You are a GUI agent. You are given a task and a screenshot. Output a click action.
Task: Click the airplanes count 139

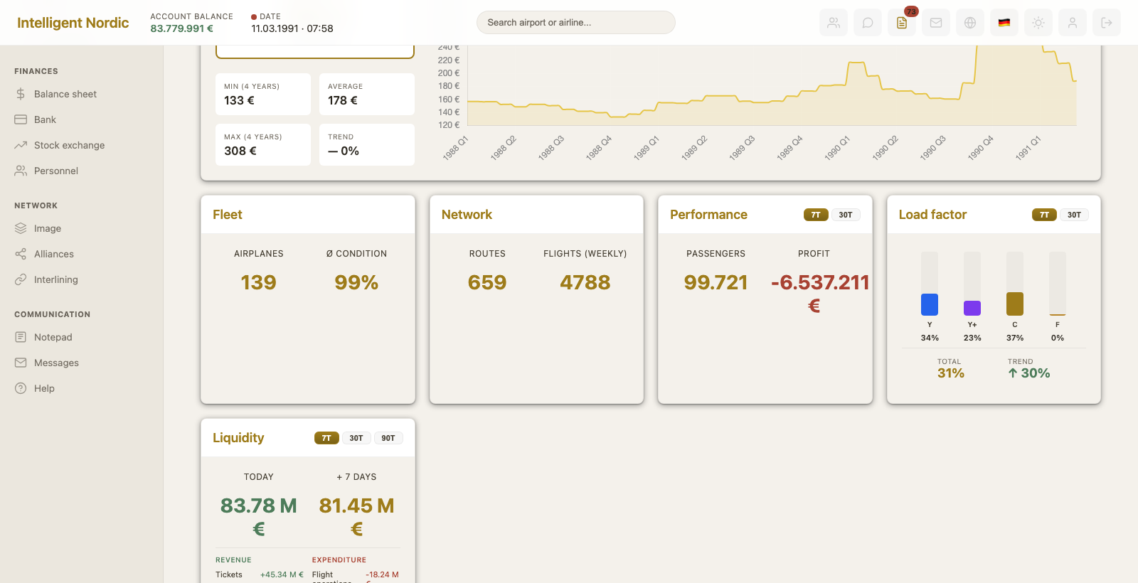pyautogui.click(x=258, y=282)
